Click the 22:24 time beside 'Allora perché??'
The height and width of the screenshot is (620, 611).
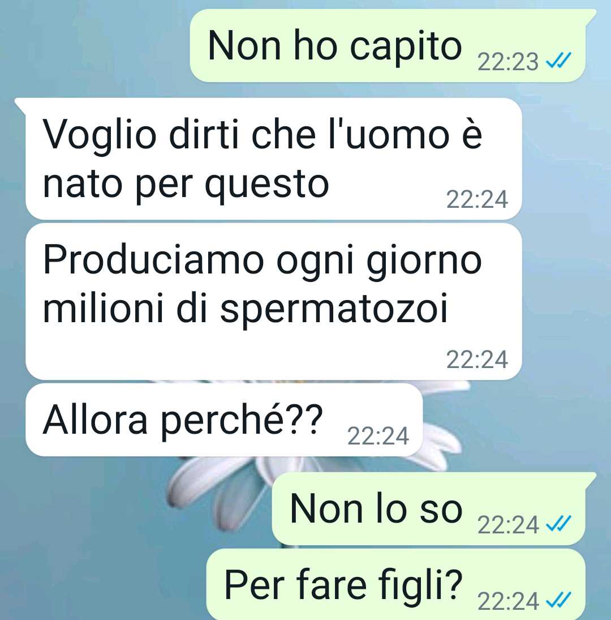pos(378,437)
